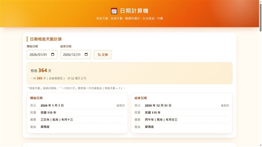Click 2026 年 12 月 31 日 in end card
The width and height of the screenshot is (262, 147).
(x=158, y=106)
